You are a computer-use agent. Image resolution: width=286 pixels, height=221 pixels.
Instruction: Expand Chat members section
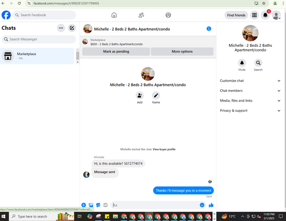click(250, 91)
